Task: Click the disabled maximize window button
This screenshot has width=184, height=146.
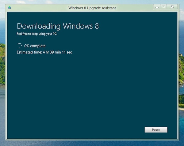Action: [163, 7]
